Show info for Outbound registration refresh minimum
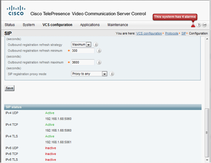The image size is (211, 163). pyautogui.click(x=99, y=51)
